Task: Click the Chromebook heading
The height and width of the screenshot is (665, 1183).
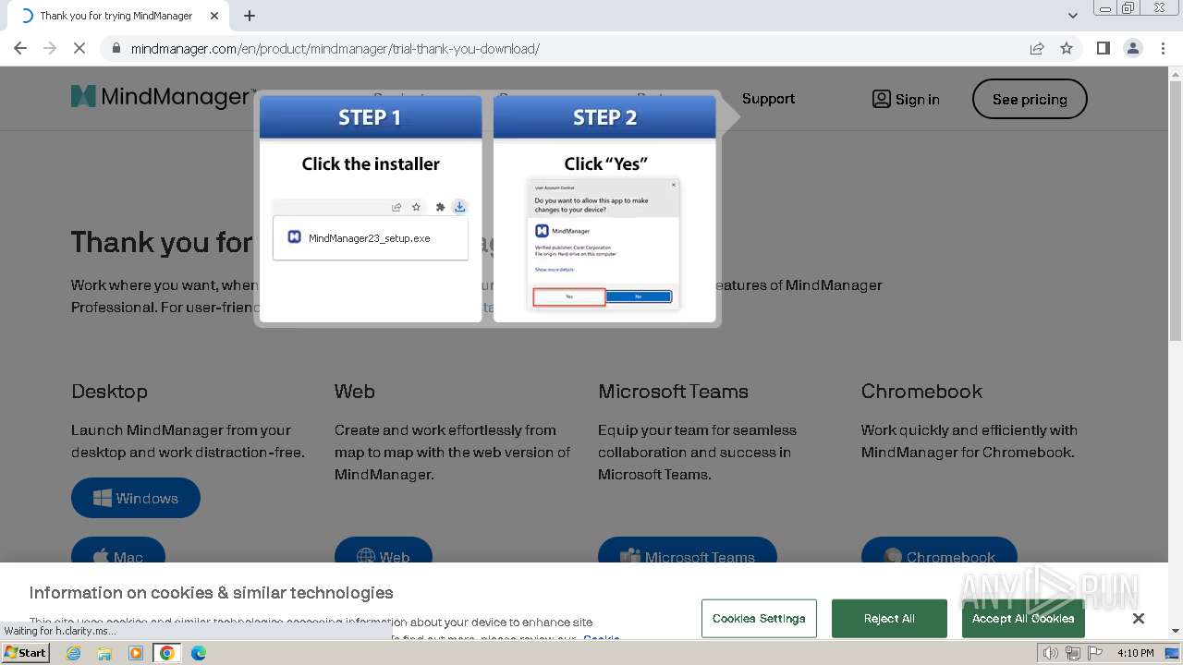Action: [921, 391]
